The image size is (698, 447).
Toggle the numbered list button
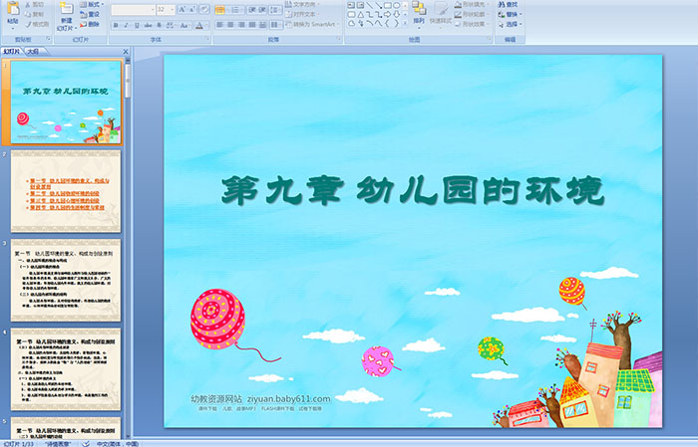pyautogui.click(x=236, y=9)
